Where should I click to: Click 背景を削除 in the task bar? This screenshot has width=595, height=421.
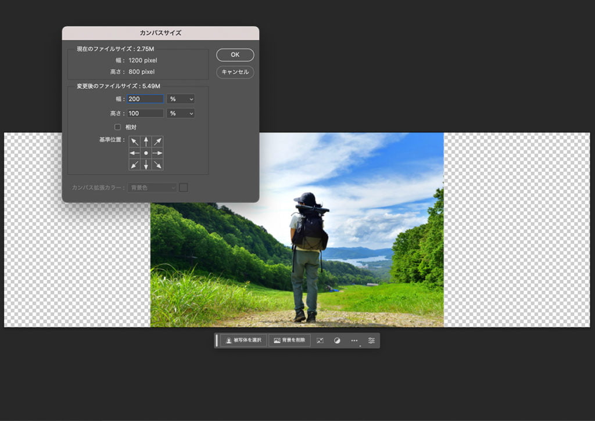[289, 340]
